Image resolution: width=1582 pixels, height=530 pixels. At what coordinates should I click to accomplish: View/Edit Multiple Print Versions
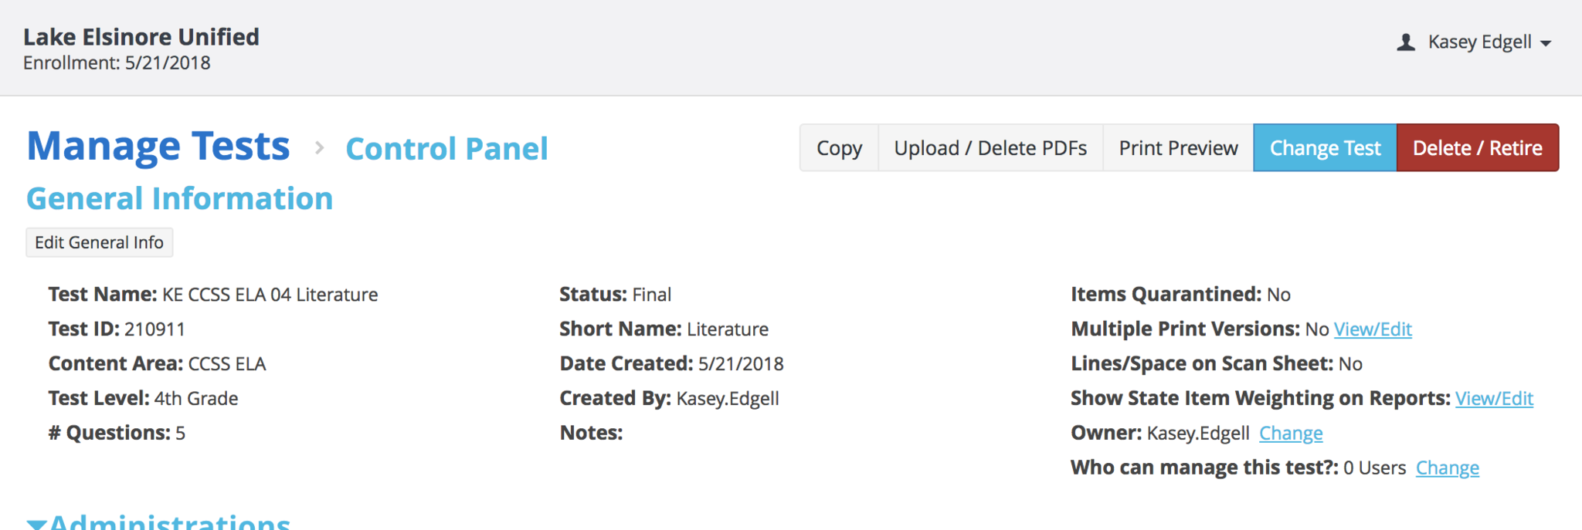pyautogui.click(x=1373, y=329)
